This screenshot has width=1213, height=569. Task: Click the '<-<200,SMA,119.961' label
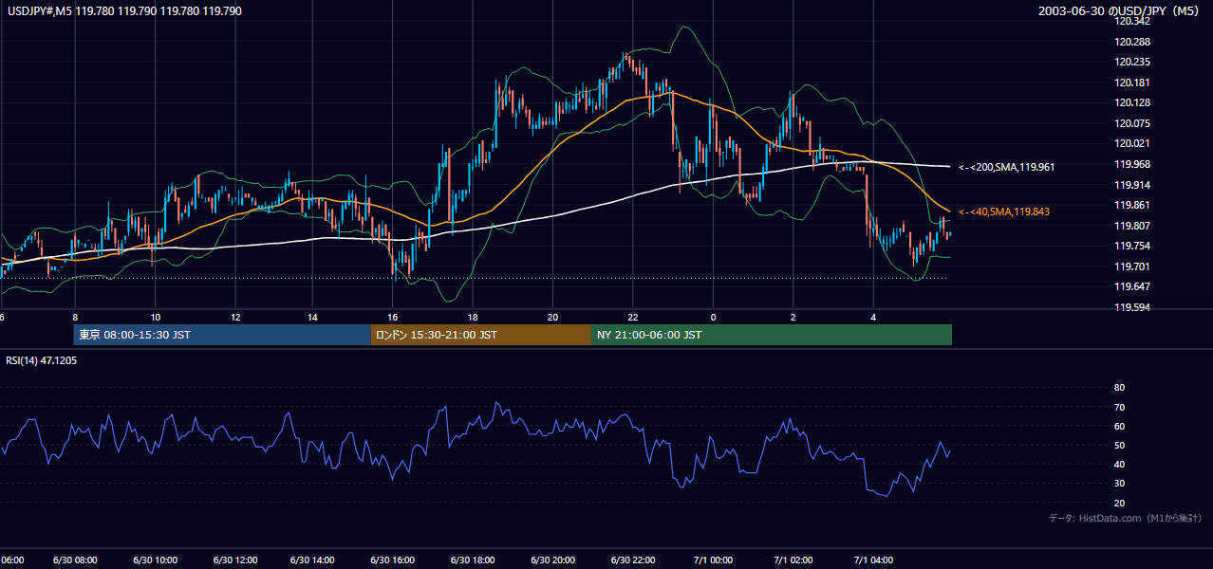click(1006, 167)
